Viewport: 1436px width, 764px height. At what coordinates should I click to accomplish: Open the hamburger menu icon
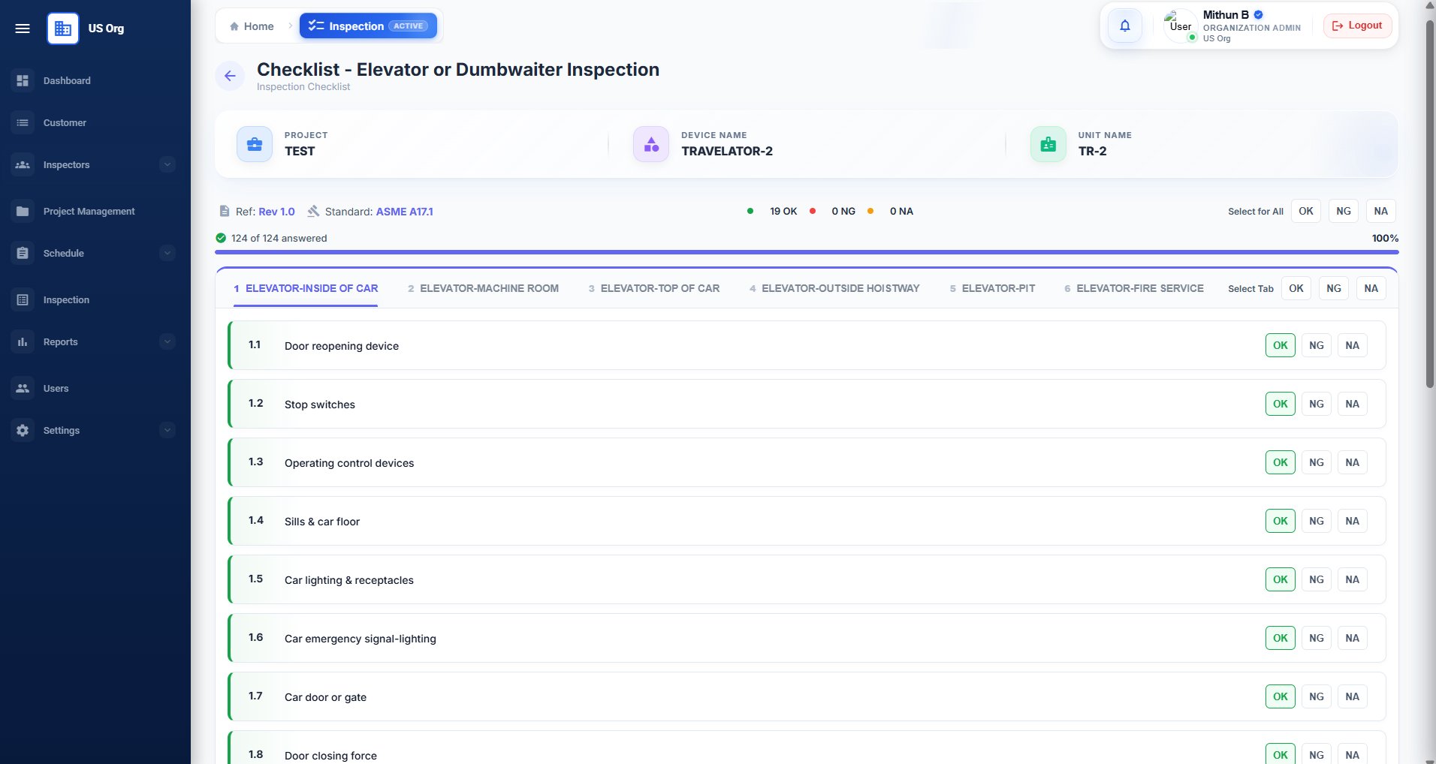23,29
